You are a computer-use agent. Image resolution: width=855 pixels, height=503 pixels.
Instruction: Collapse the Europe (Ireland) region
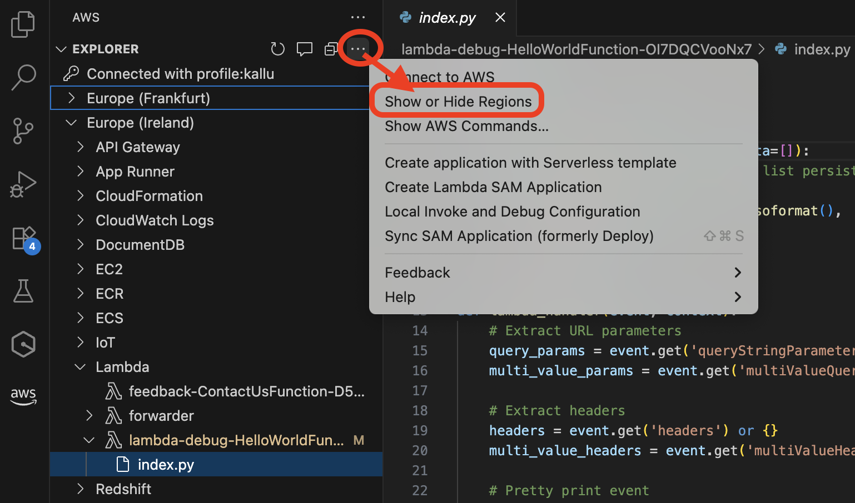point(71,123)
